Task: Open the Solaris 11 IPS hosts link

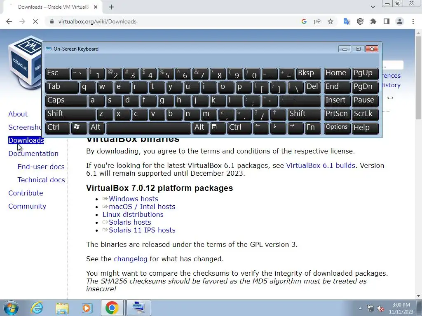Action: point(142,230)
